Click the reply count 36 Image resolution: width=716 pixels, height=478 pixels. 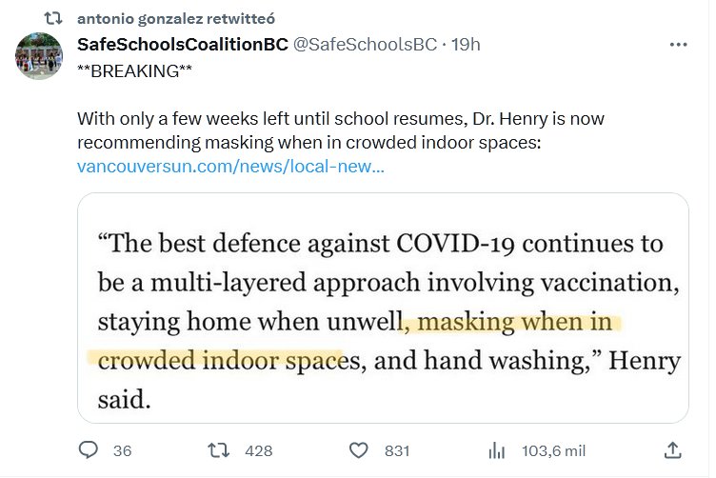pos(122,451)
